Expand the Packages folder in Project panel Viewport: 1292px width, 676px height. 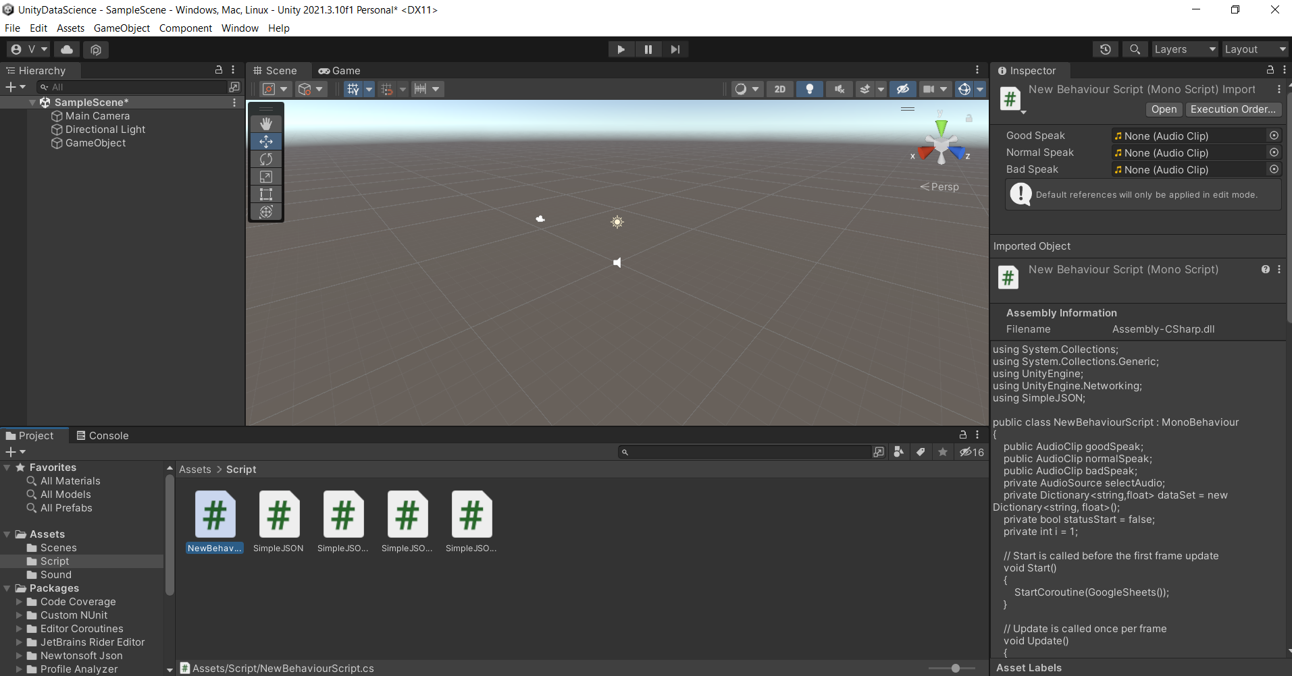click(7, 588)
